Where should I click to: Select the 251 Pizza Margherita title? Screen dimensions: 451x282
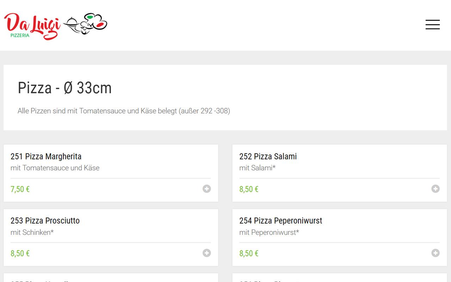point(46,157)
